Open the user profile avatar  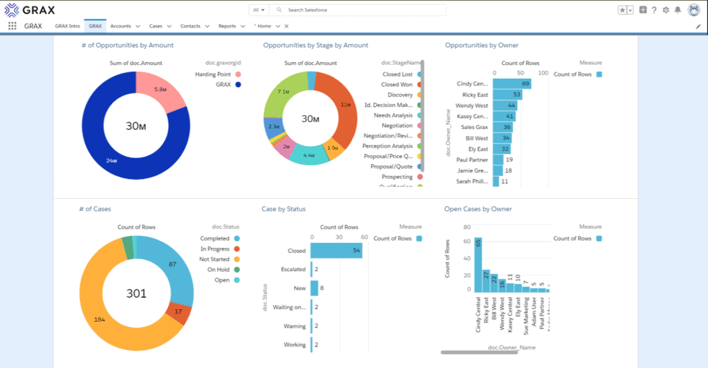point(693,10)
